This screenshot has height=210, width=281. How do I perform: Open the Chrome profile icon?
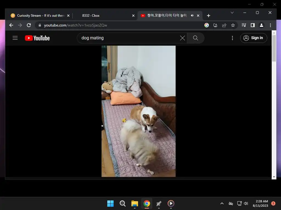pos(262,25)
